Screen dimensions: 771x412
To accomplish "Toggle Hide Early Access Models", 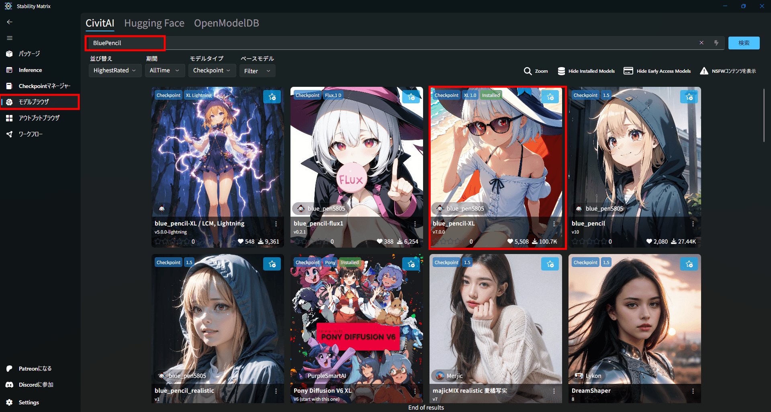I will [657, 71].
